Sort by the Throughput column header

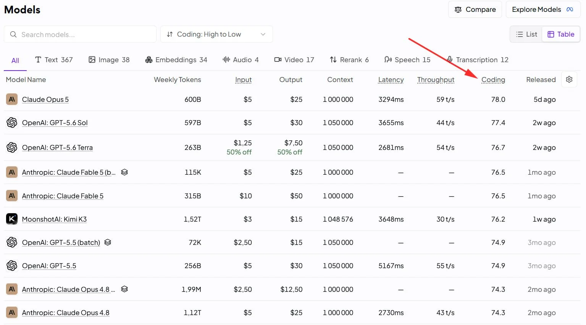pos(436,80)
